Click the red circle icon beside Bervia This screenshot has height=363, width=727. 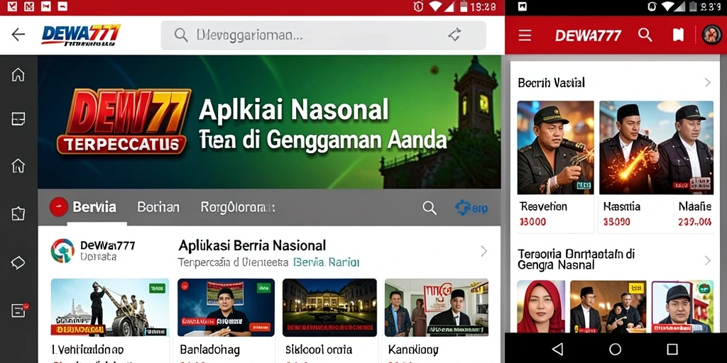59,207
